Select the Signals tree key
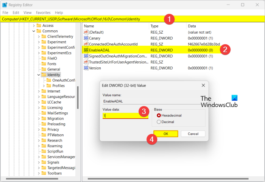Image resolution: width=265 pixels, height=182 pixels. click(53, 162)
